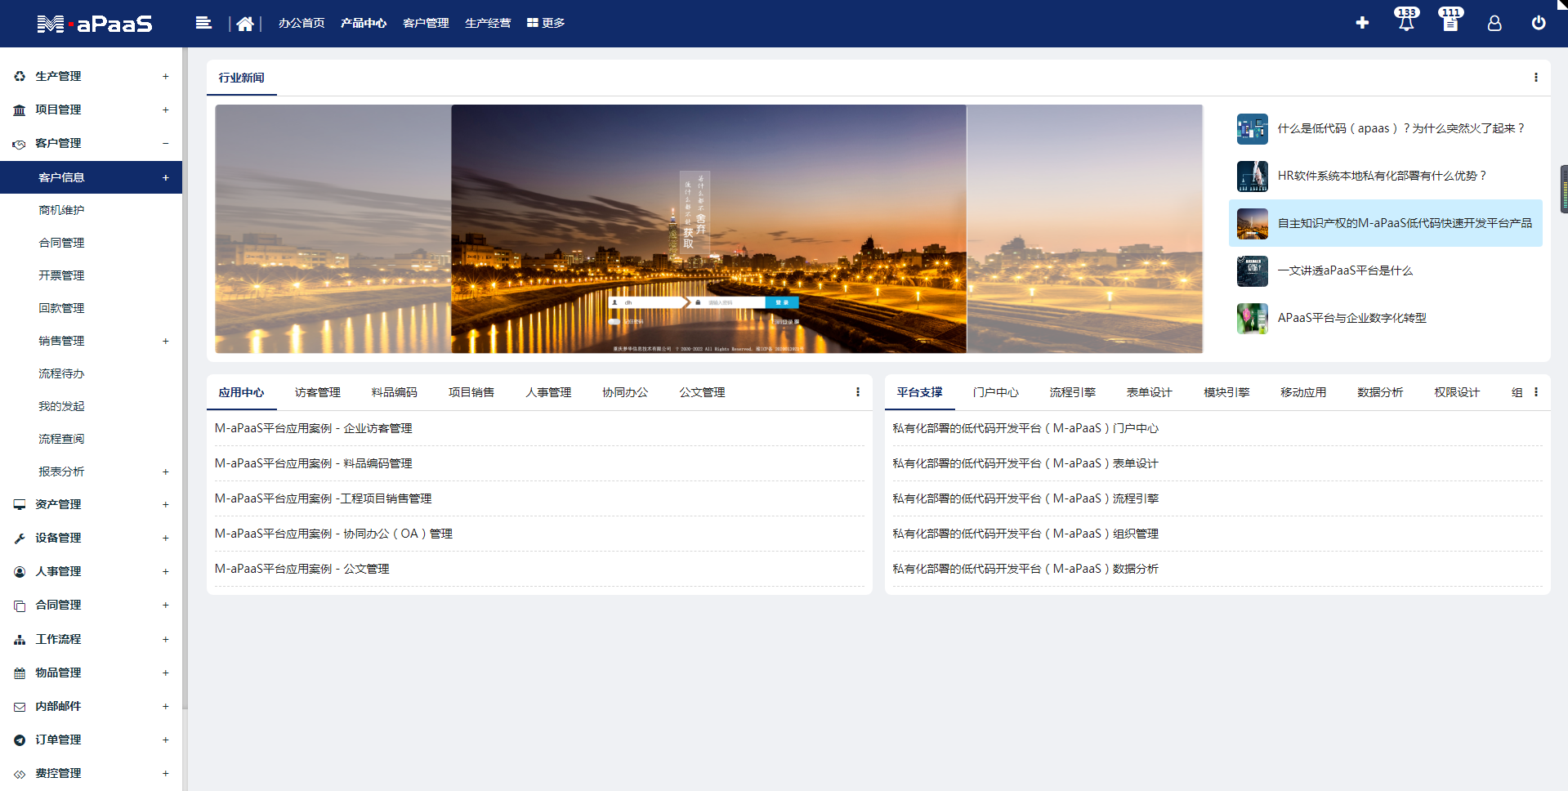Click 项目管理 building icon in sidebar

pyautogui.click(x=20, y=109)
